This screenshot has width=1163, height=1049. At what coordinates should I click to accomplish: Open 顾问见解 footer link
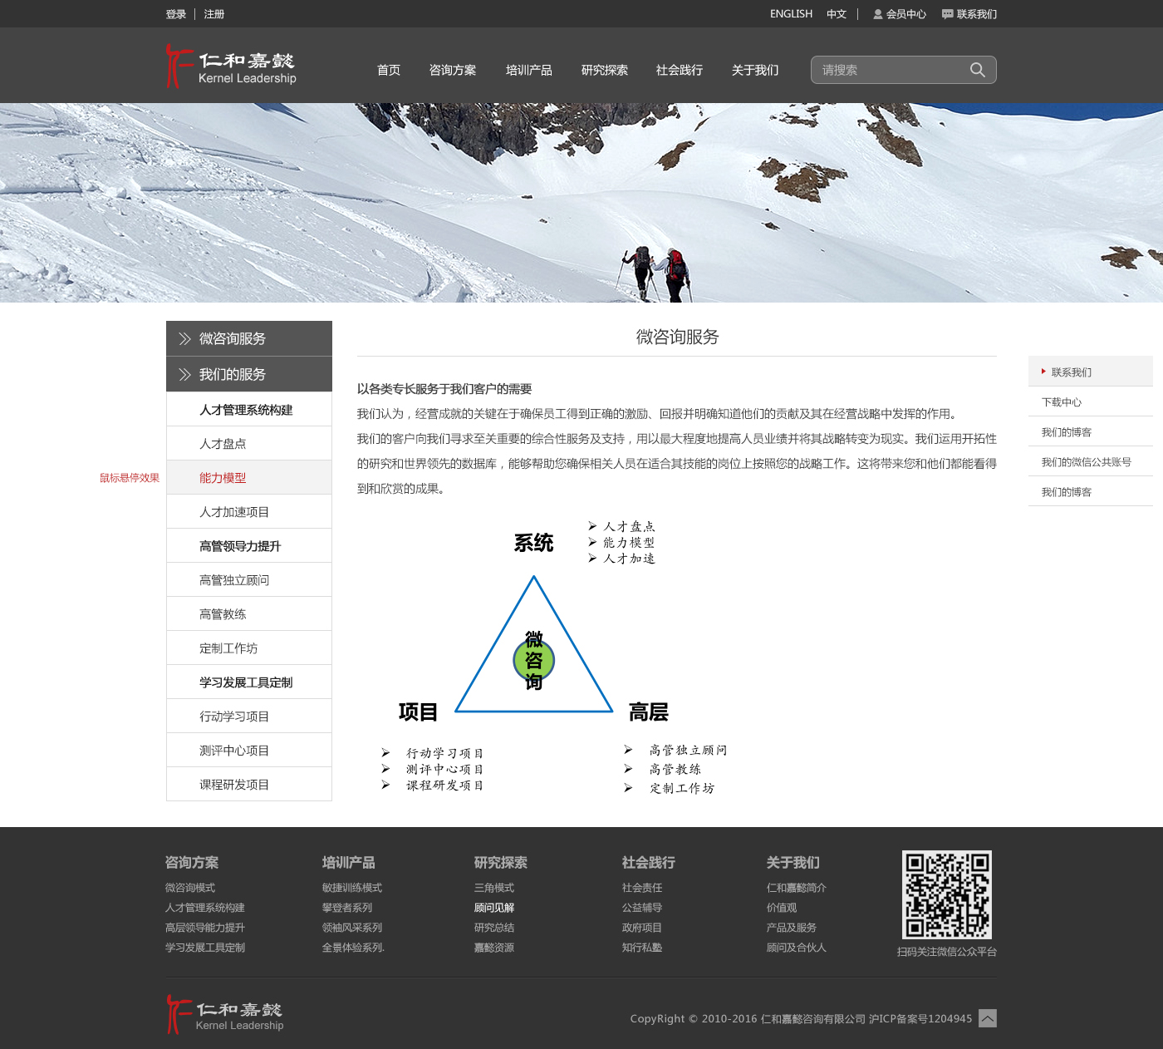(494, 908)
